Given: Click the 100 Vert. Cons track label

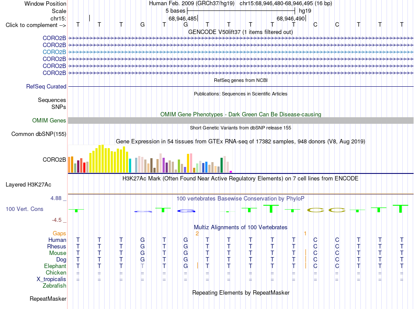Looking at the screenshot, I should [24, 209].
